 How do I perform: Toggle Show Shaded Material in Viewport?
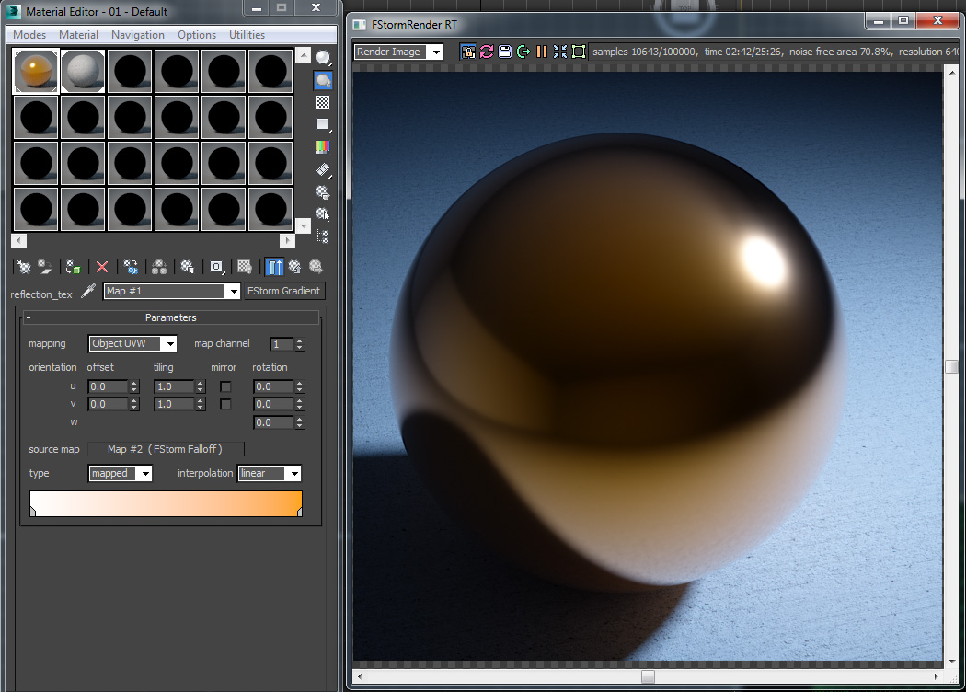[245, 267]
